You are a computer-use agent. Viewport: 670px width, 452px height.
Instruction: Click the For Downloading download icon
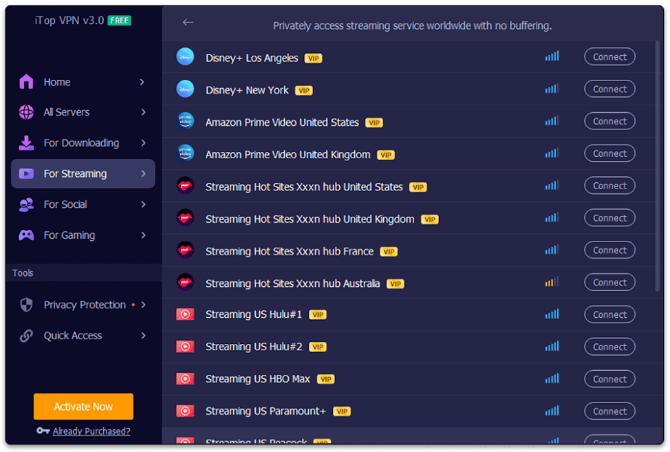tap(26, 142)
